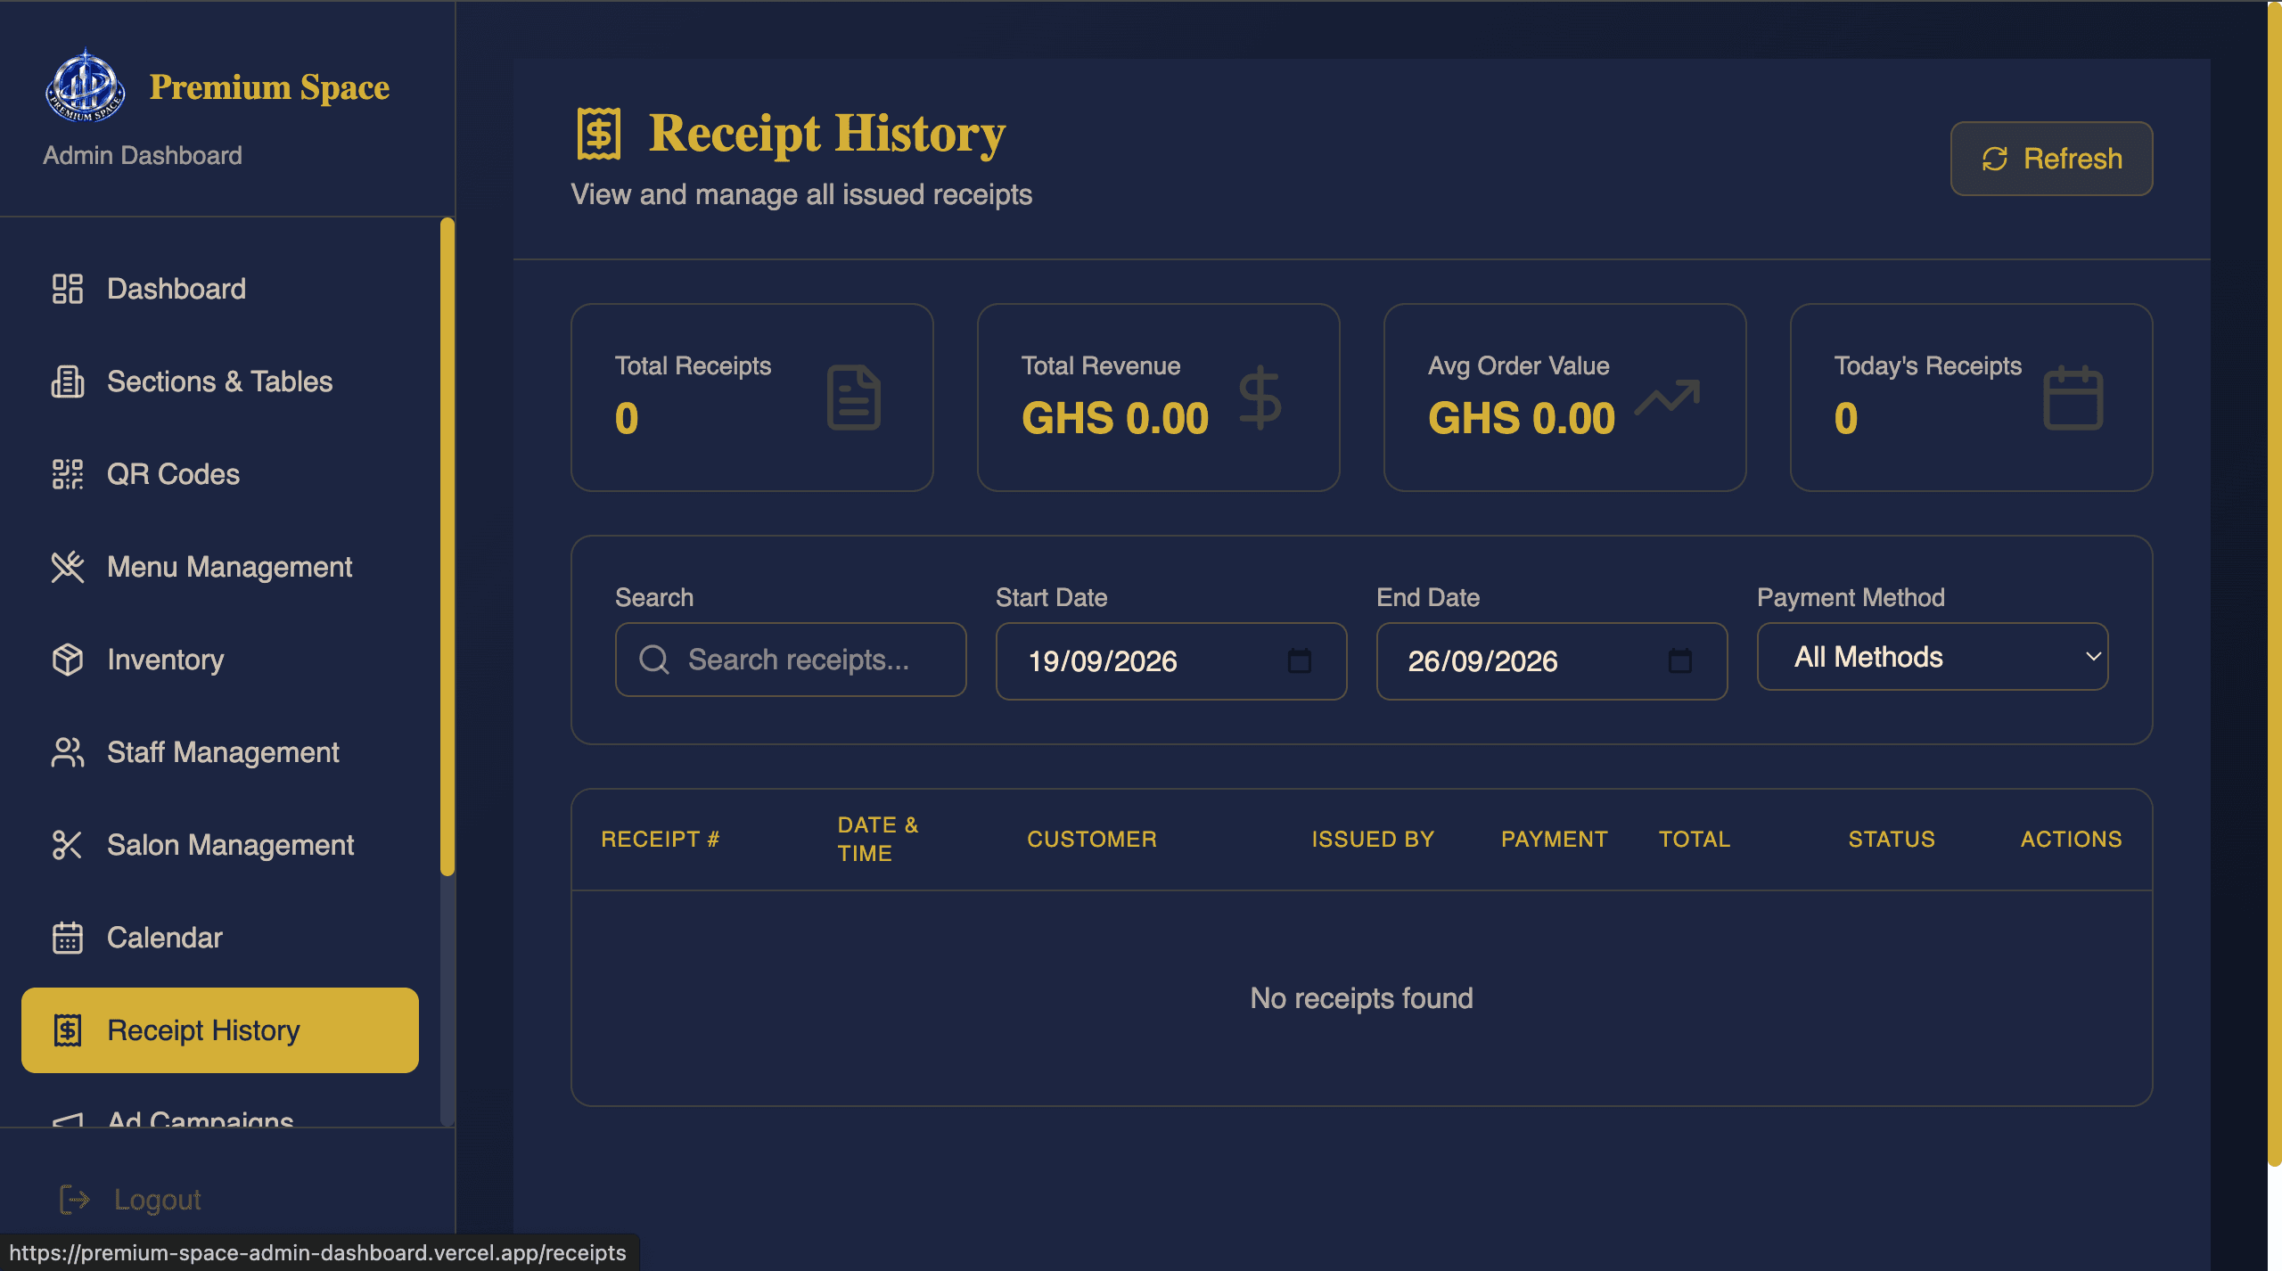The height and width of the screenshot is (1271, 2282).
Task: Click the Total Revenue dollar icon
Action: click(1260, 398)
